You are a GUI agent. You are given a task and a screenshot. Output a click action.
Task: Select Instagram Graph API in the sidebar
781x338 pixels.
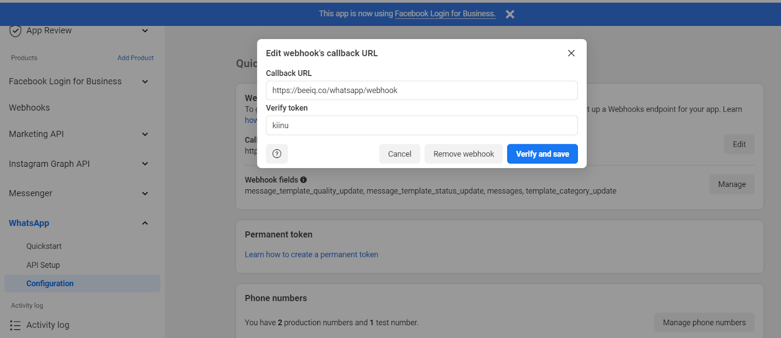coord(49,164)
